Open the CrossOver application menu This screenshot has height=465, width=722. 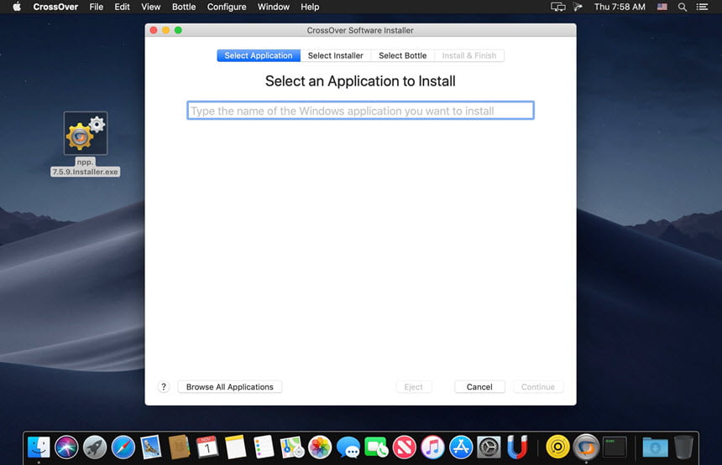(55, 7)
